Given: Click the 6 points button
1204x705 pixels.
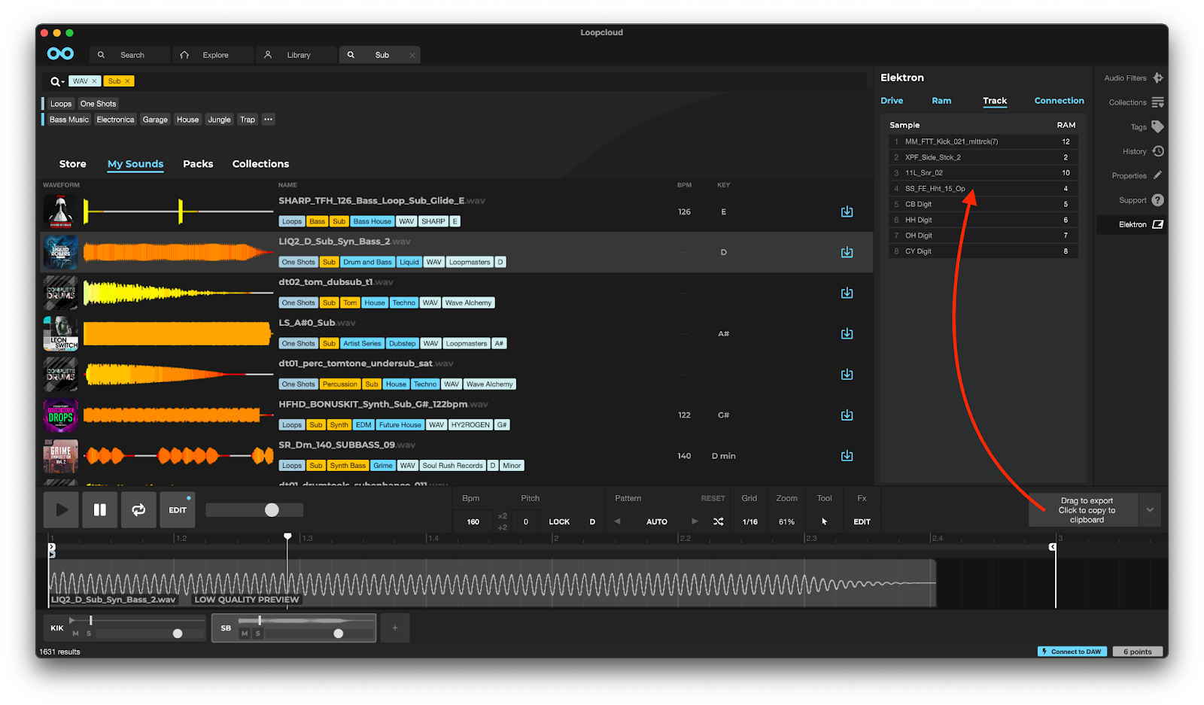Looking at the screenshot, I should coord(1138,652).
